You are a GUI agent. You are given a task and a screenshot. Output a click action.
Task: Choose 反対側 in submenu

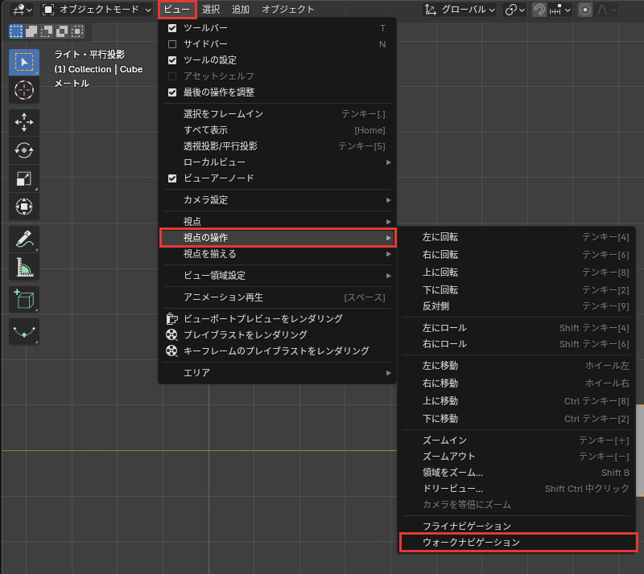coord(517,306)
